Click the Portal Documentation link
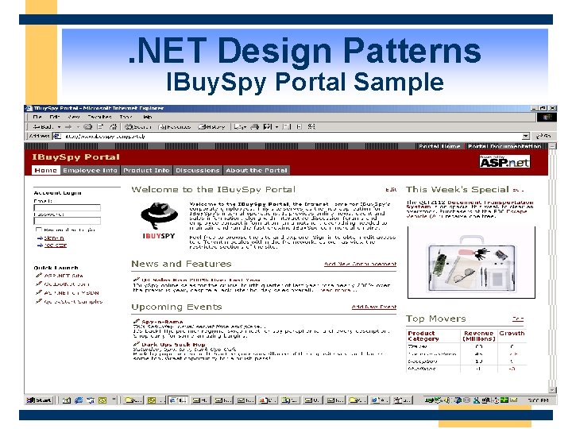The image size is (572, 429). point(504,146)
